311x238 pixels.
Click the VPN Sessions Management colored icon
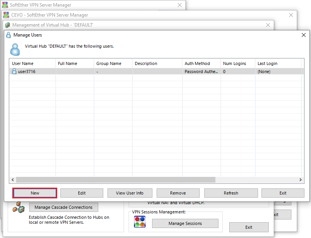click(x=140, y=222)
